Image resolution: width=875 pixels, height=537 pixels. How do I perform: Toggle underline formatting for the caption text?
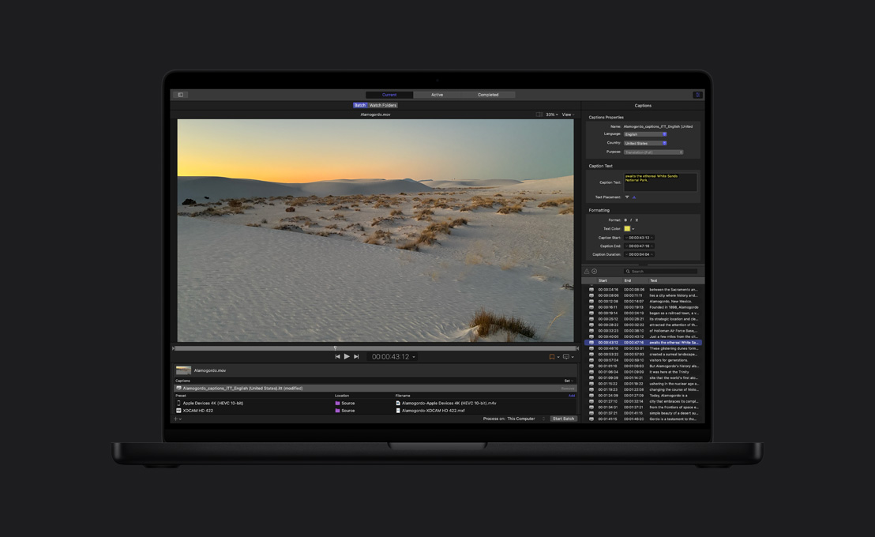(637, 220)
